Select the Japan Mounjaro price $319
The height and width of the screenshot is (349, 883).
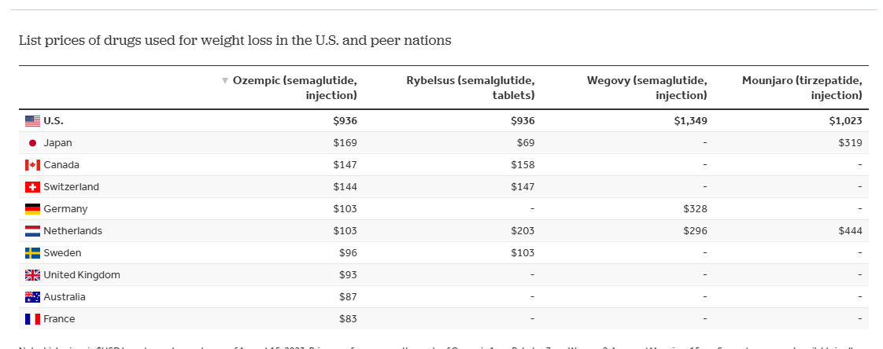point(849,143)
